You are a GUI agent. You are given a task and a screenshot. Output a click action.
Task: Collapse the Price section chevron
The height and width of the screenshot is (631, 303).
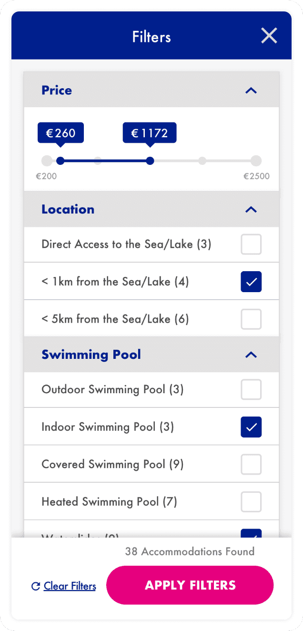click(251, 91)
